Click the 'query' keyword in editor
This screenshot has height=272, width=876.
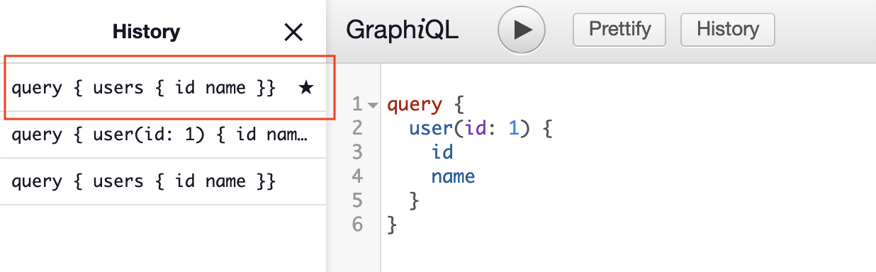[415, 106]
